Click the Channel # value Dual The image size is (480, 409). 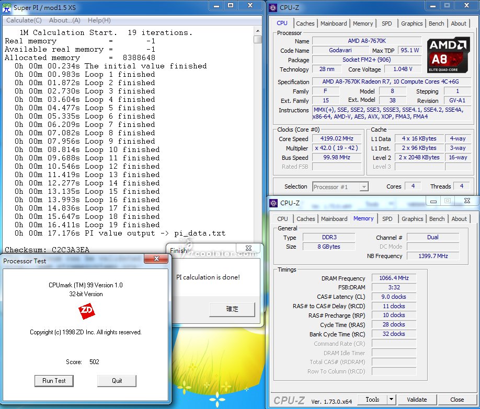(x=433, y=237)
